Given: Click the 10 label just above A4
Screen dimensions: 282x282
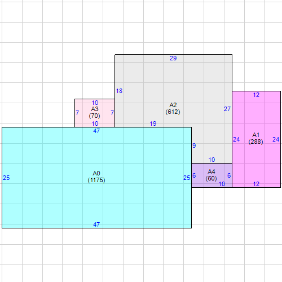Looking at the screenshot, I should 211,160.
